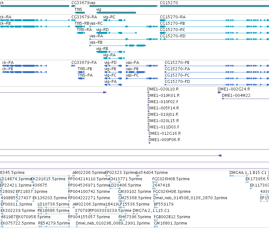269x228 pixels.
Task: Select the DME1-012G16.R clone label
Action: tap(165, 133)
